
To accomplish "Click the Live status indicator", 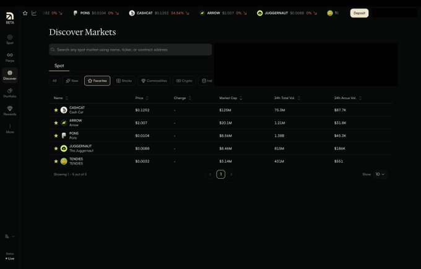I will (10, 258).
